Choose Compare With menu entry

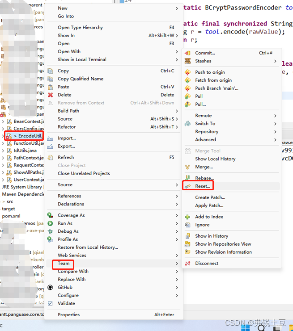[114, 272]
